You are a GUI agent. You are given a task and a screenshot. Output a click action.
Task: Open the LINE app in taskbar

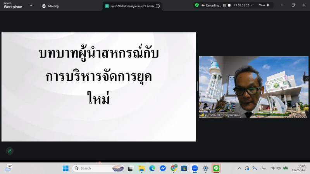tap(216, 168)
